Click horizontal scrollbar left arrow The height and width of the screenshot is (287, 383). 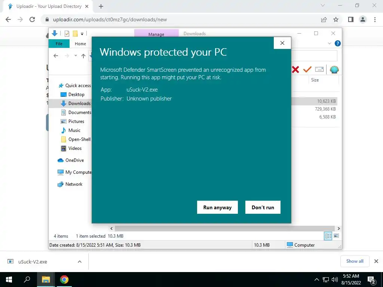click(x=111, y=228)
